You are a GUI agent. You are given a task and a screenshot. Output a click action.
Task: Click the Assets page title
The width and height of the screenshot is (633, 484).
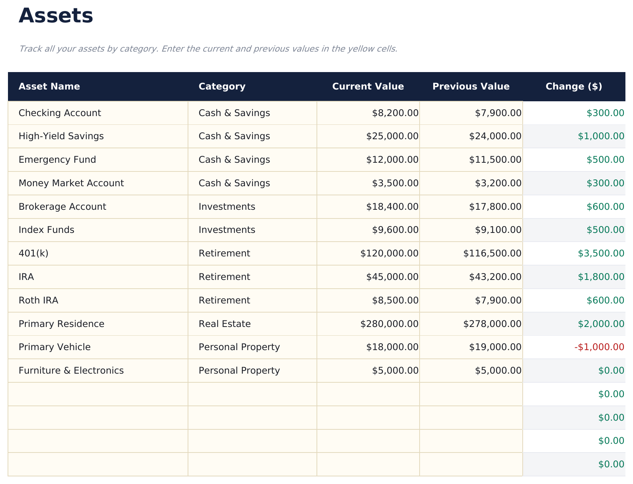point(56,16)
